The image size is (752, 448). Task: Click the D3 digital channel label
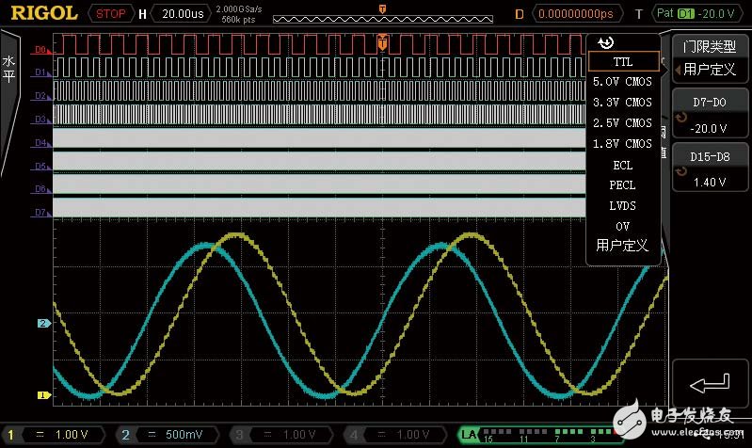point(40,120)
